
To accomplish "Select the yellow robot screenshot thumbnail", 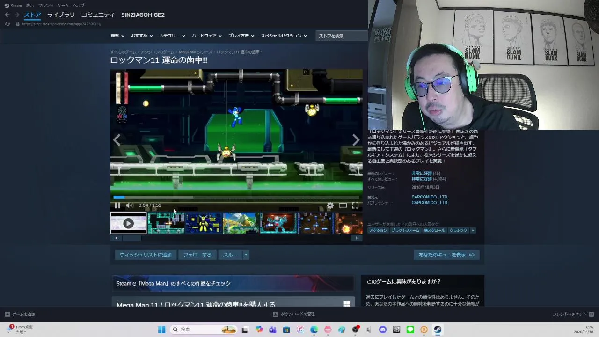I will (203, 223).
